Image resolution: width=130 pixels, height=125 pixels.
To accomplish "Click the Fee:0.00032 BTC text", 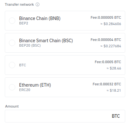I will (x=107, y=84).
